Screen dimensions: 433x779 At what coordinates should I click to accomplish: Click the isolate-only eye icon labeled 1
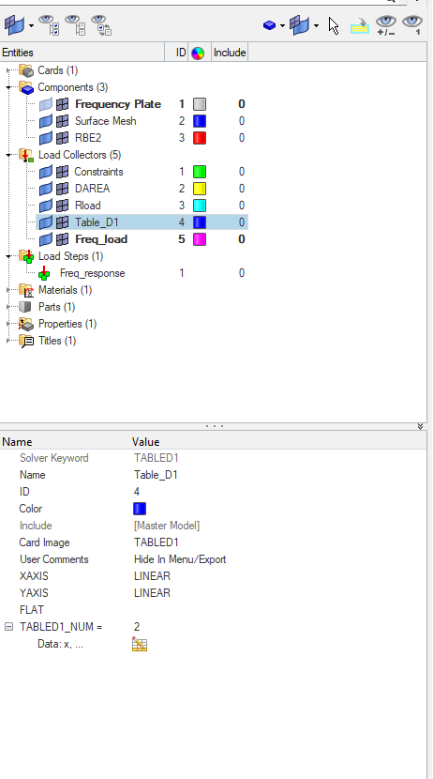[412, 24]
